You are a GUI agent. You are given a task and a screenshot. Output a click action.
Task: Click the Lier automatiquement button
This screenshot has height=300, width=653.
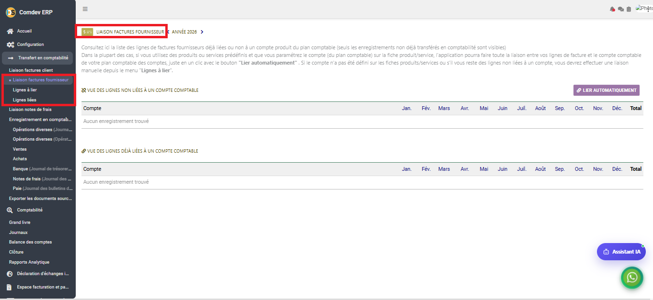(607, 90)
